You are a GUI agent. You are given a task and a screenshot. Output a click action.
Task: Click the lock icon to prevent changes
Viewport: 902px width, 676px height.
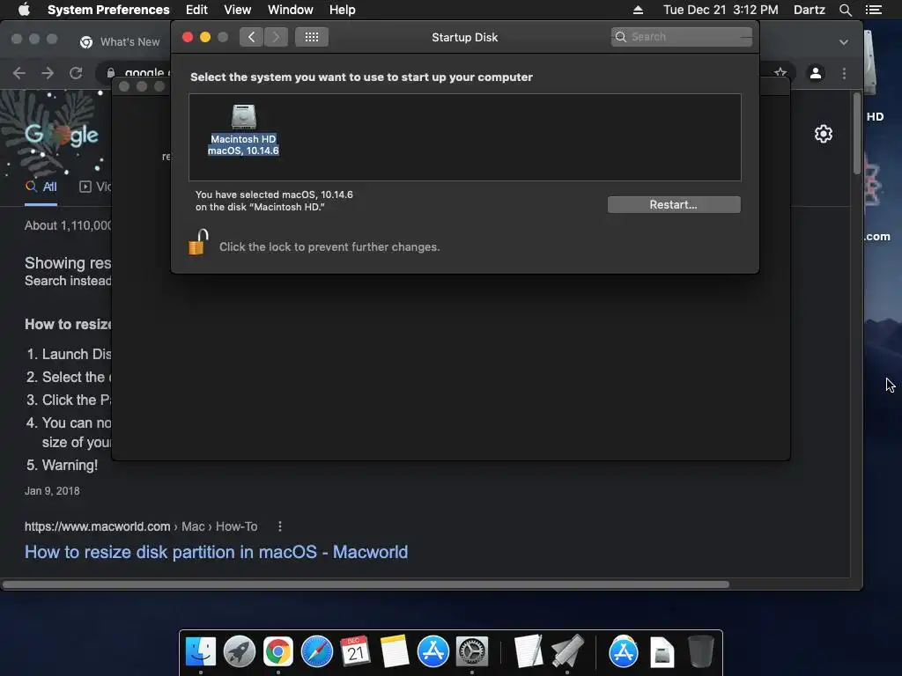pyautogui.click(x=198, y=242)
